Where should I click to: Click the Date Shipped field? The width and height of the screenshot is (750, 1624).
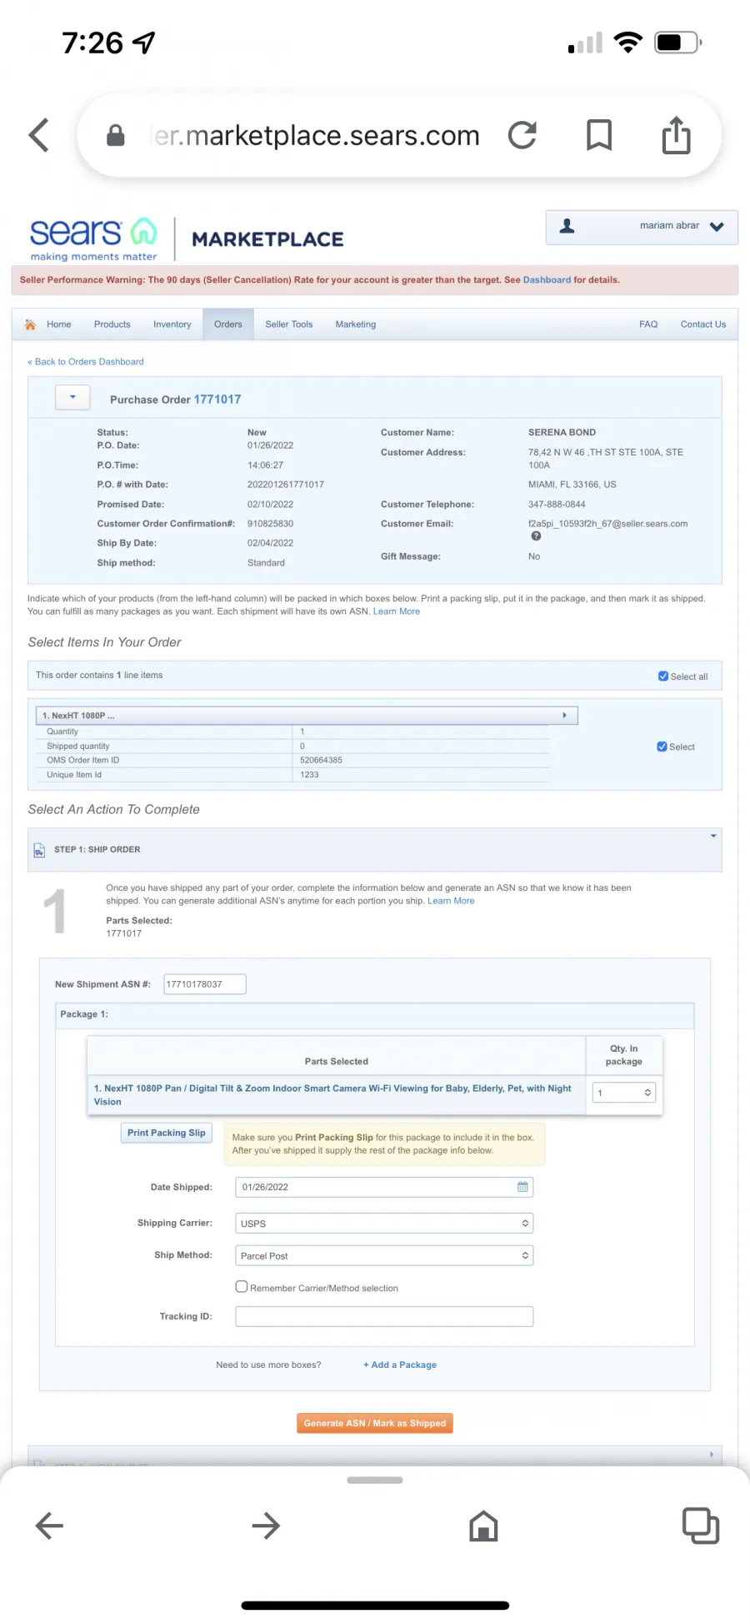pos(384,1187)
